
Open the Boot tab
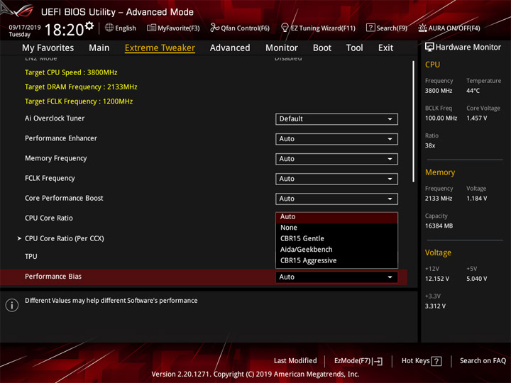tap(322, 48)
